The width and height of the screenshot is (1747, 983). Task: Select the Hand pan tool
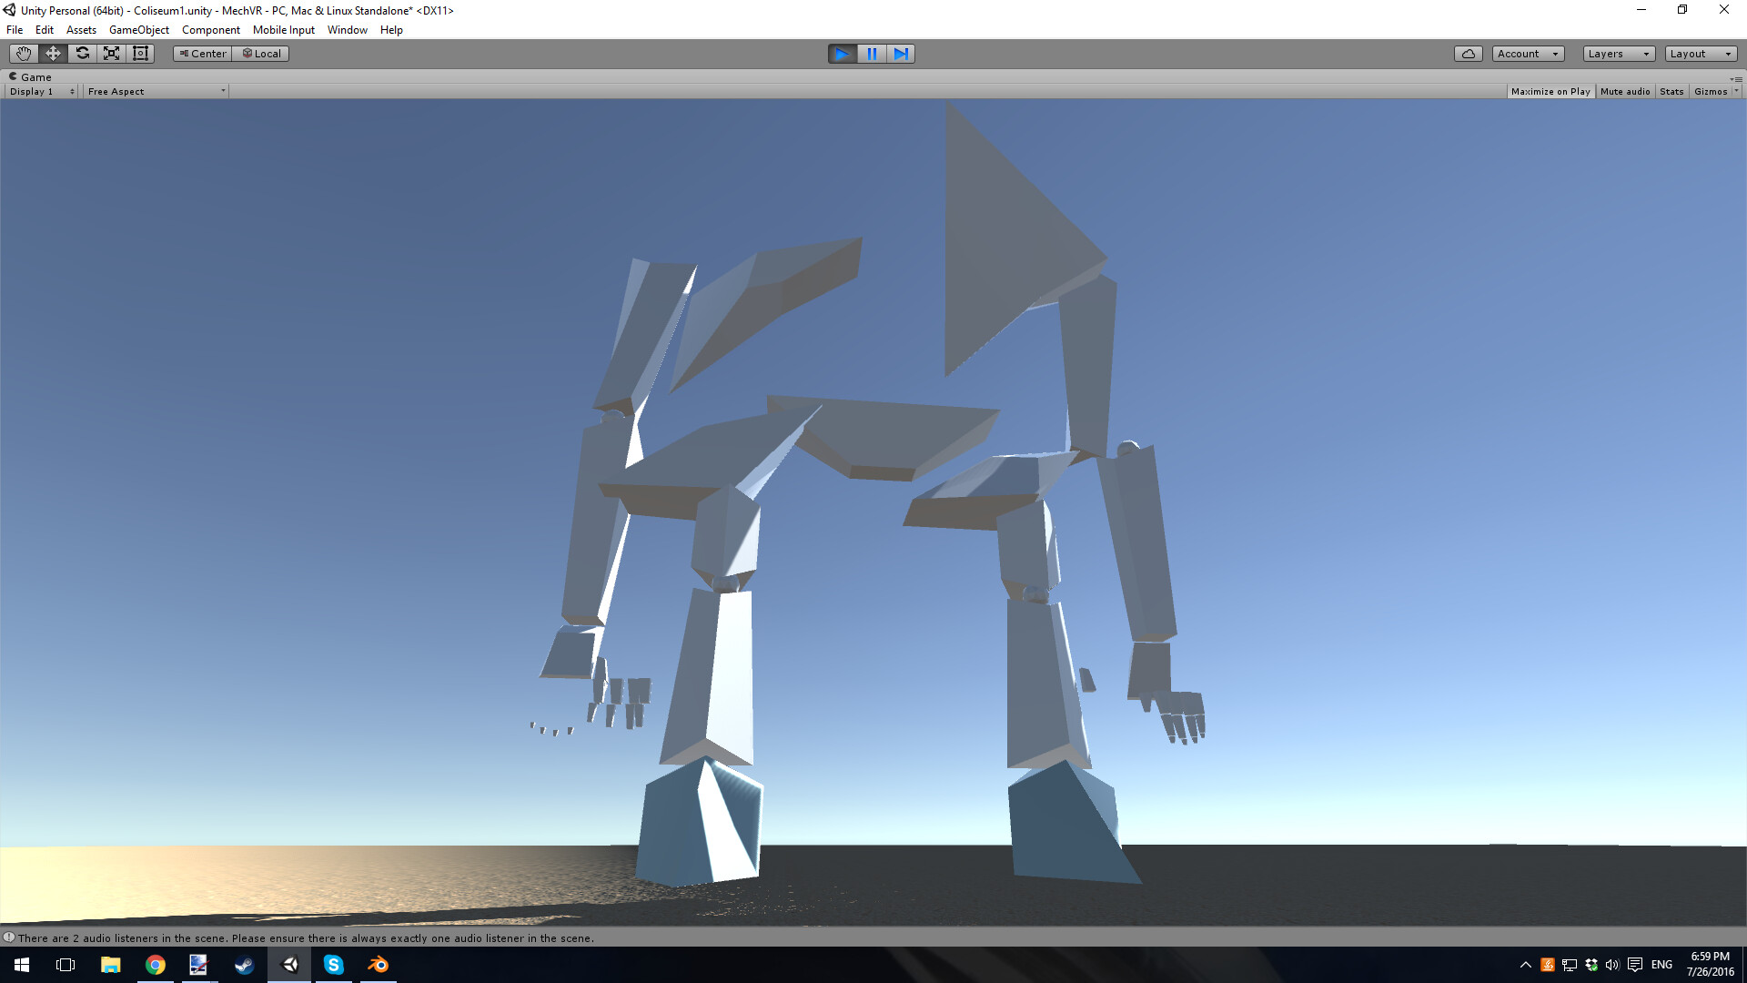23,53
